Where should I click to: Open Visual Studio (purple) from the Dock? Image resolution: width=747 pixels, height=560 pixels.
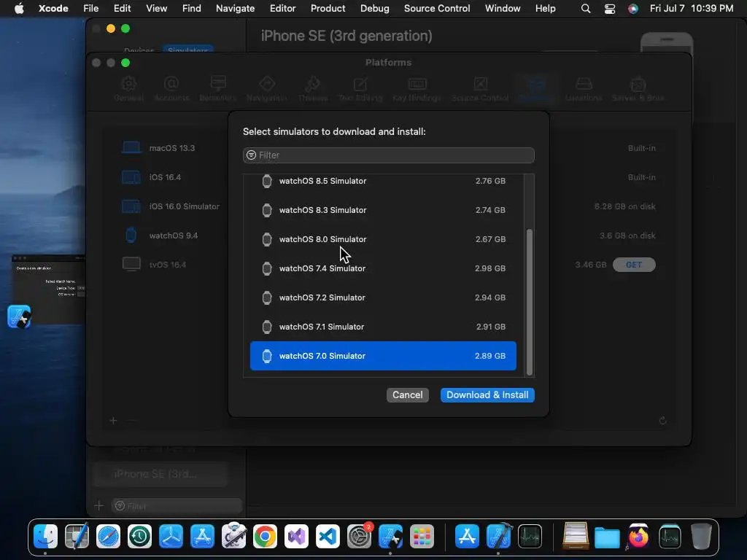pos(296,536)
